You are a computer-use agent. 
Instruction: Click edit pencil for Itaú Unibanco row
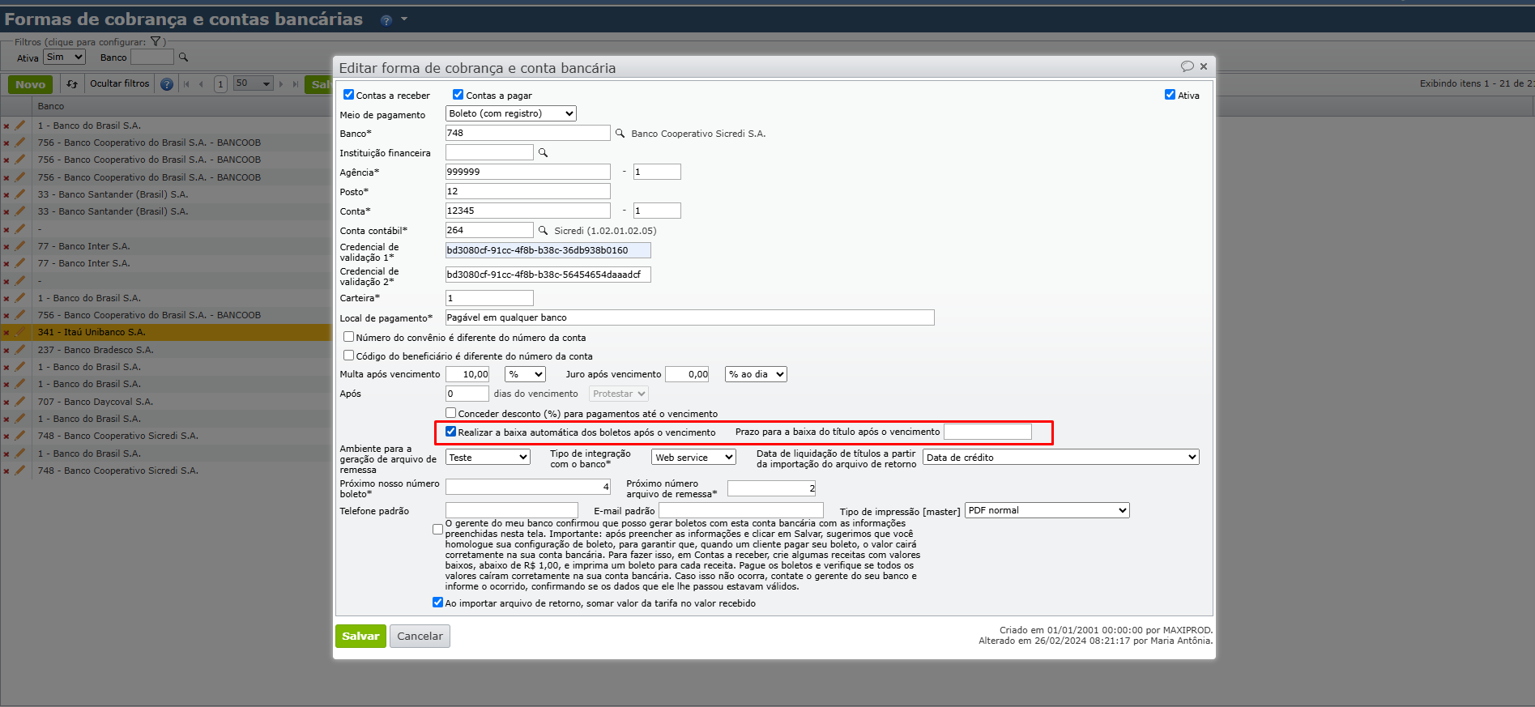(20, 332)
